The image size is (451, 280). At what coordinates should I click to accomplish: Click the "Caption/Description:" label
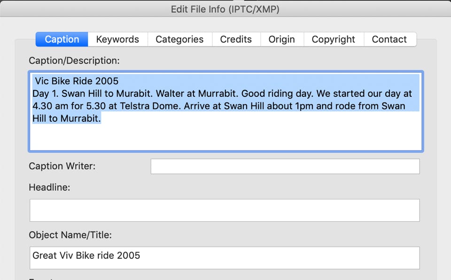coord(74,61)
